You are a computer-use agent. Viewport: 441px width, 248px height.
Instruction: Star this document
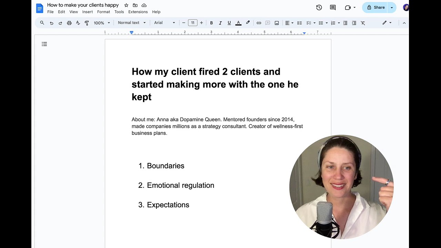tap(126, 5)
